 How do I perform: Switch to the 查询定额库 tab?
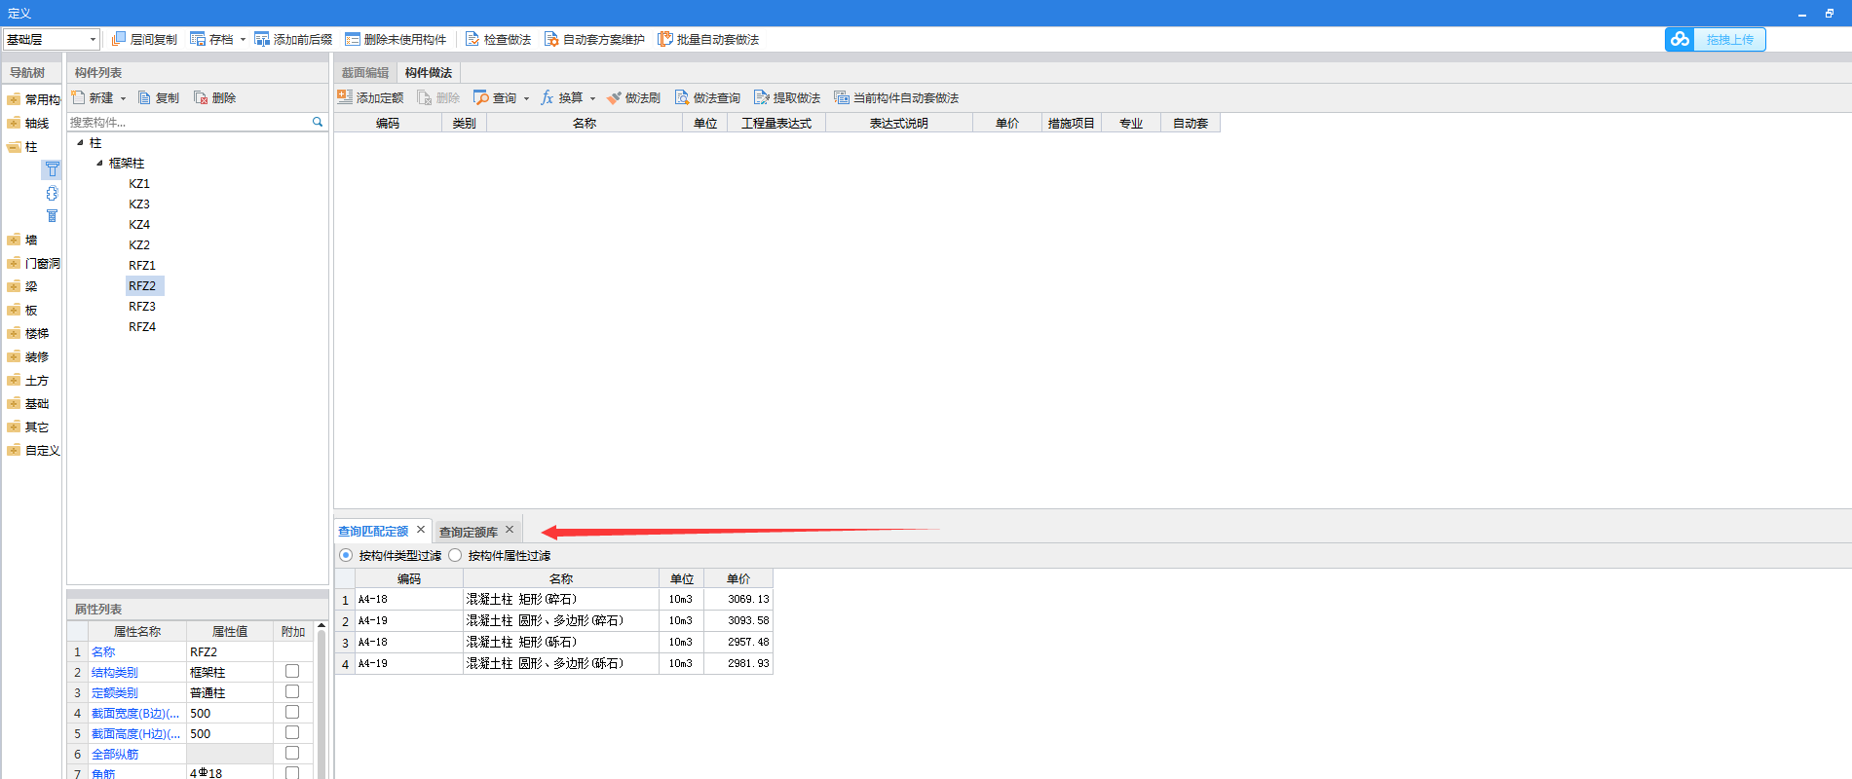tap(469, 532)
